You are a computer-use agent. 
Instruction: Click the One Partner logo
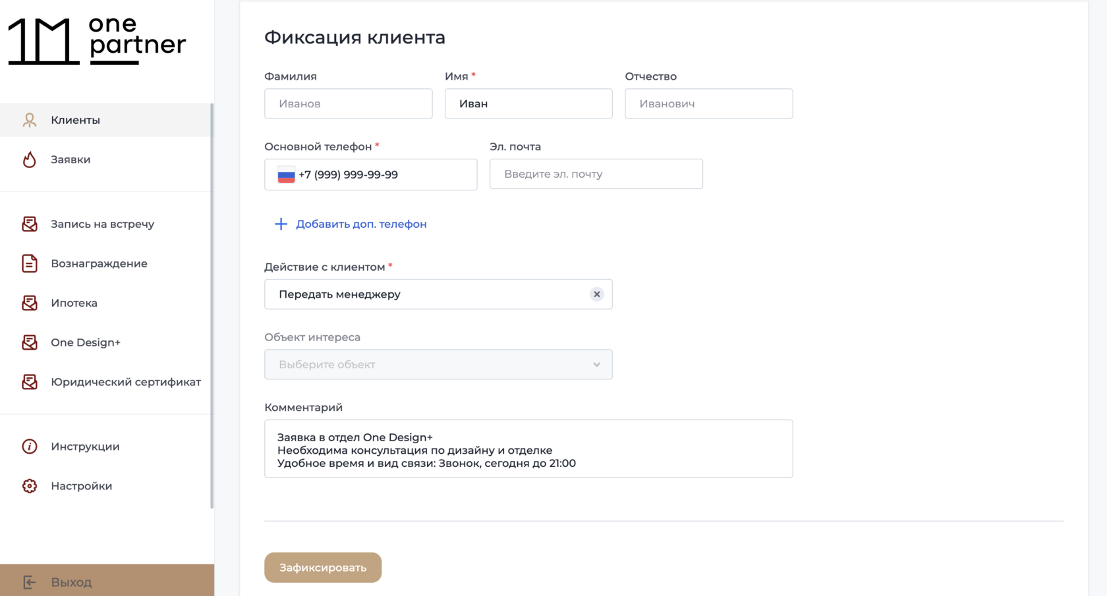pos(97,41)
